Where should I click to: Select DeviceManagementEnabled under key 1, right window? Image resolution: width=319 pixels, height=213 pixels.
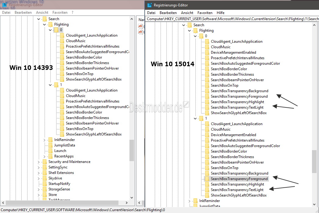(x=233, y=135)
